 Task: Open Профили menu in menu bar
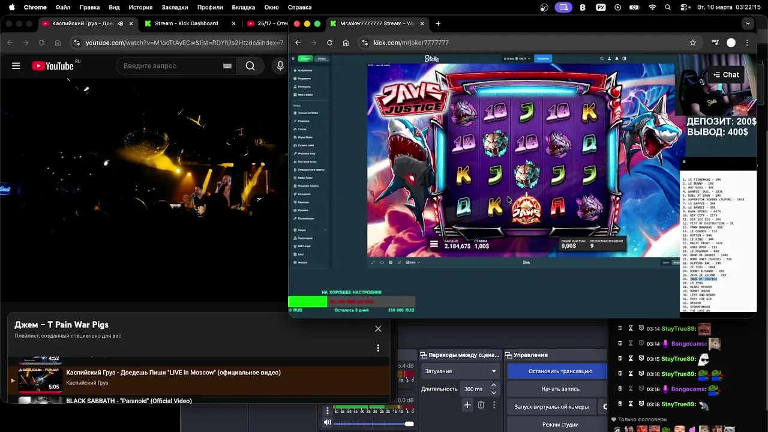click(210, 7)
